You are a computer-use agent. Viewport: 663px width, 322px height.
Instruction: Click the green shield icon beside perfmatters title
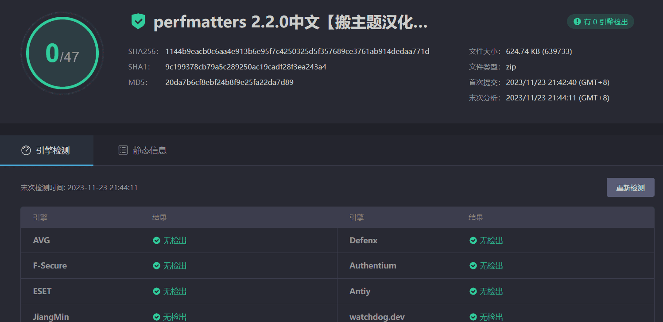[138, 22]
